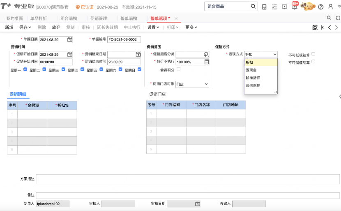Focus the 促销结束时间 input field

click(x=124, y=62)
